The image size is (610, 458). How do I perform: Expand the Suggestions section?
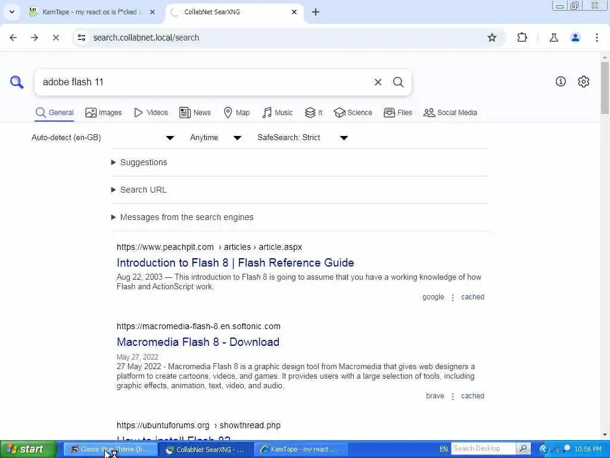tap(139, 162)
